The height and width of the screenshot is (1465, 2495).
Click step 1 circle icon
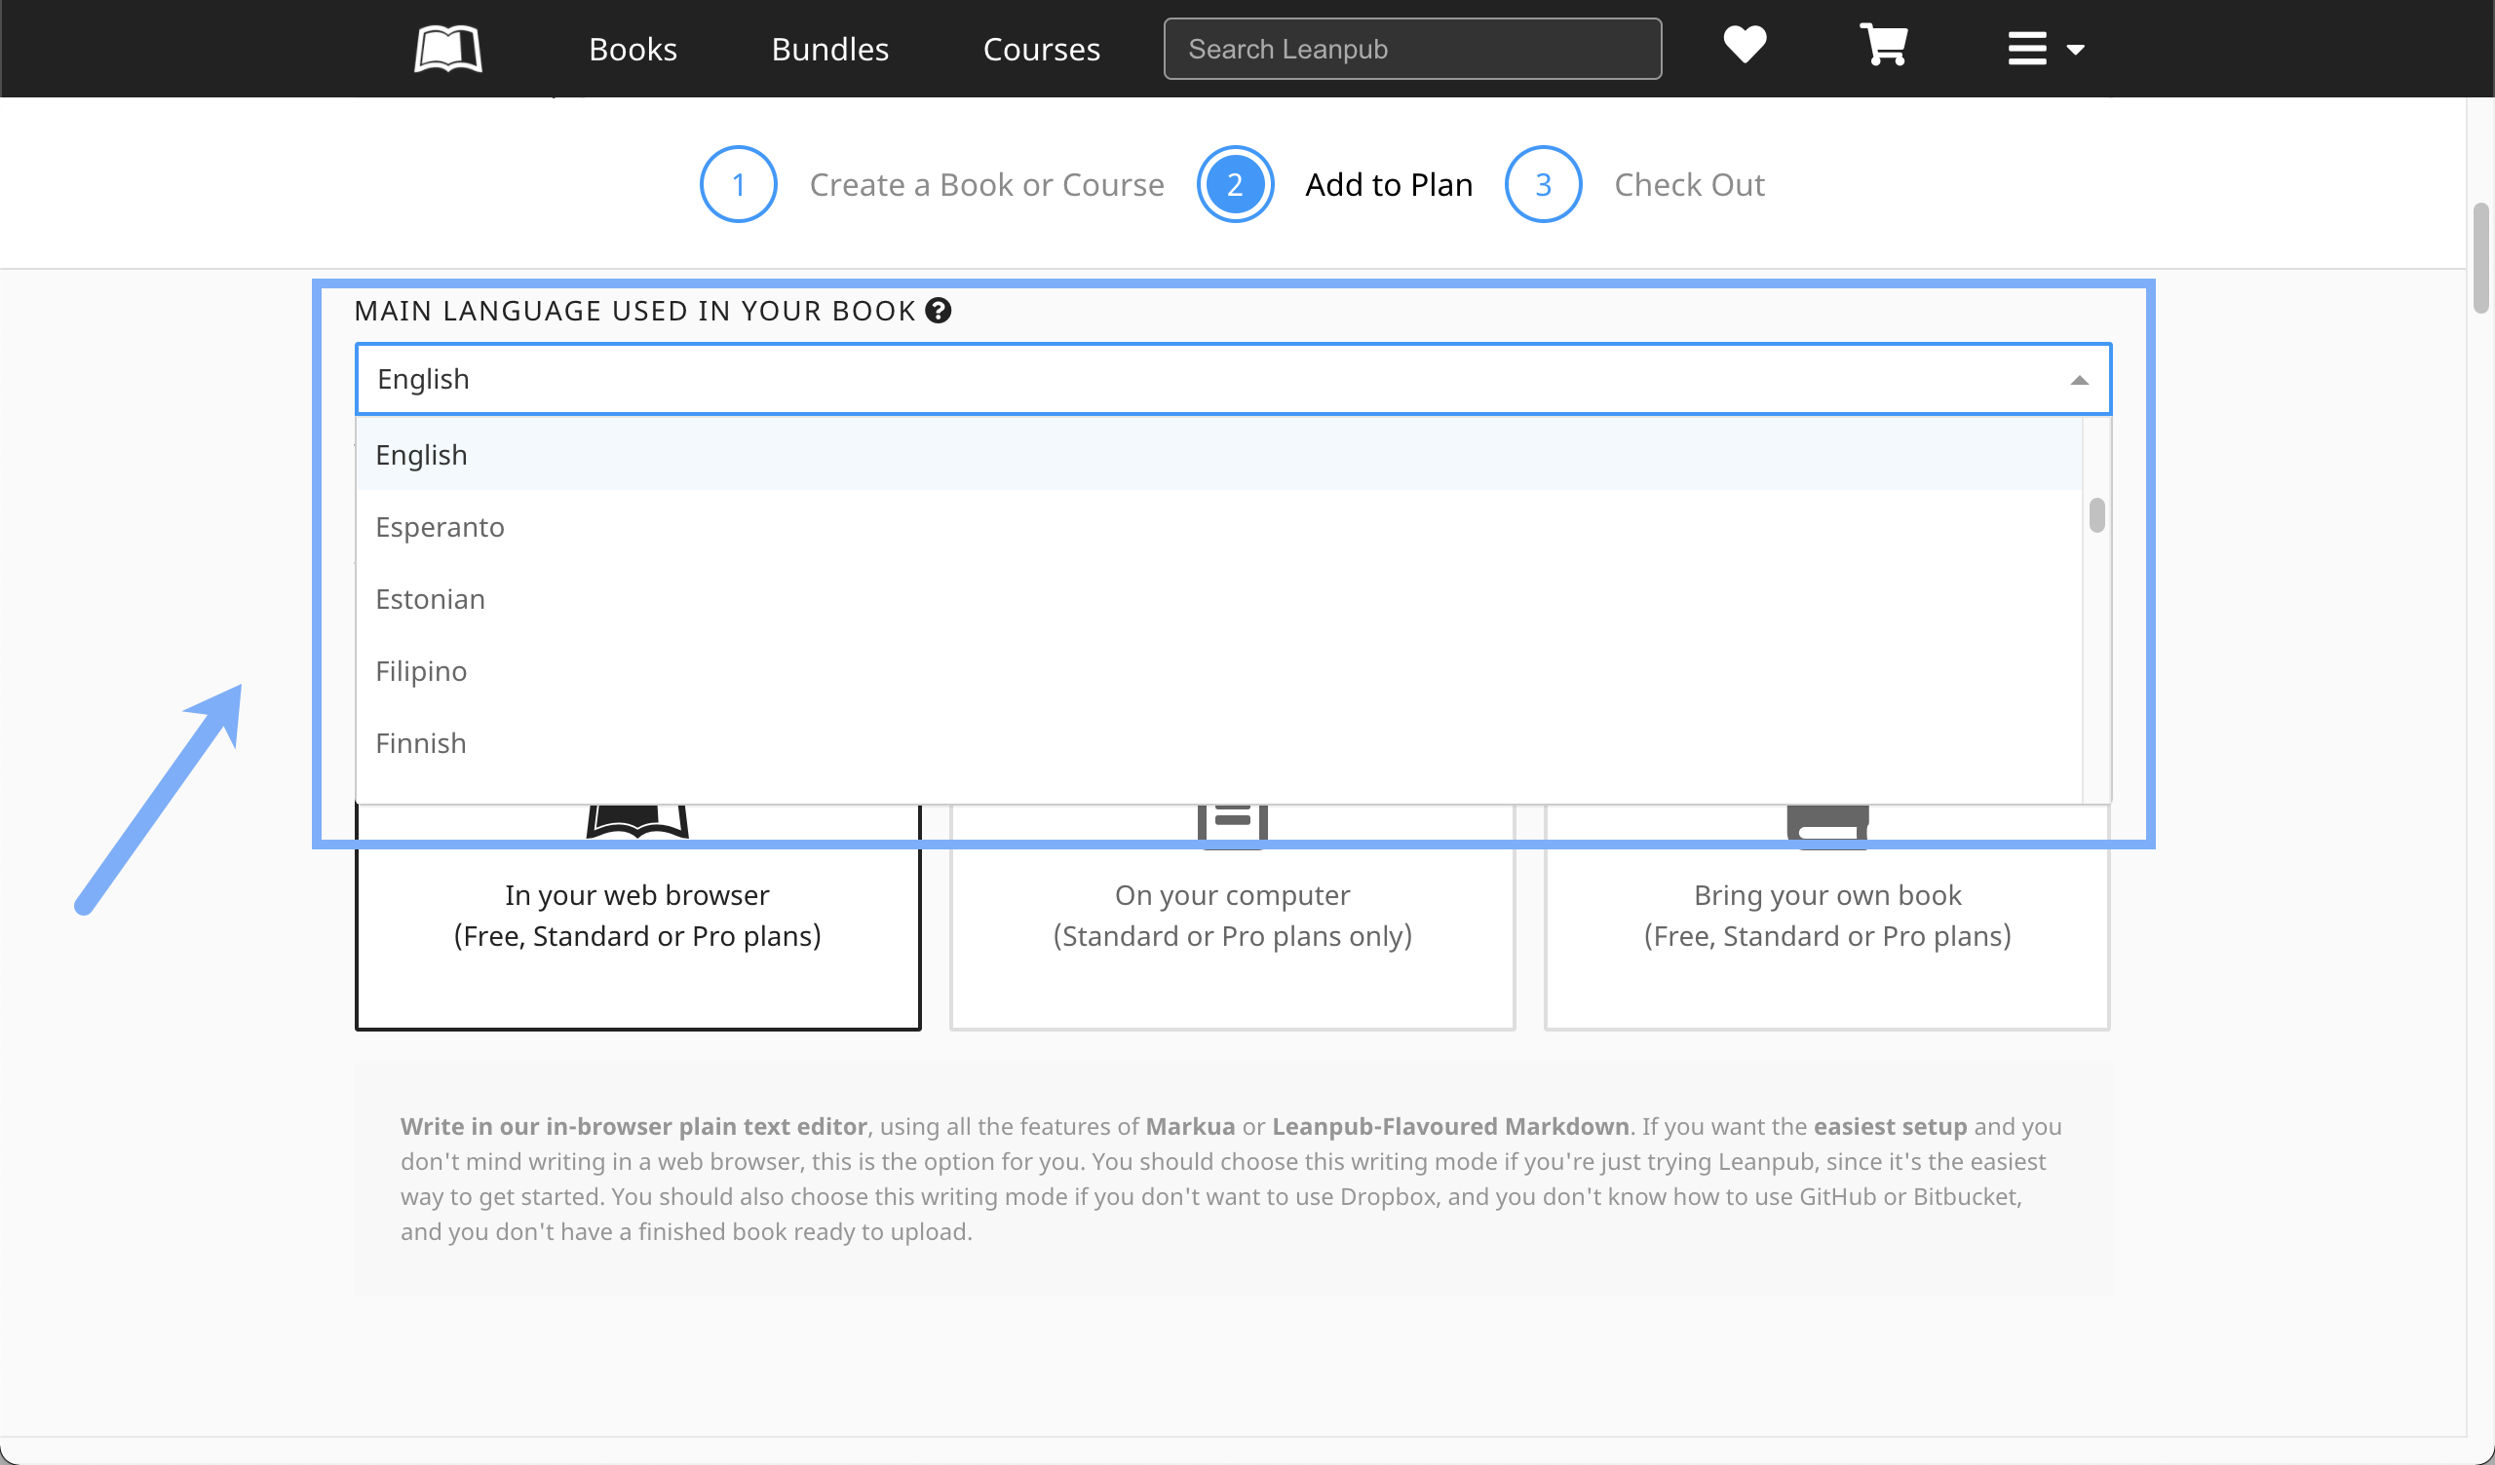click(x=738, y=184)
